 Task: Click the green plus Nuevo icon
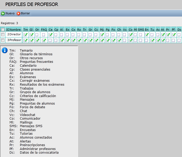click(x=3, y=13)
